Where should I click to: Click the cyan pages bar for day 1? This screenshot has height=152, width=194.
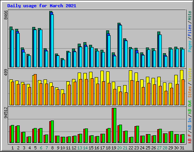[x=13, y=49]
